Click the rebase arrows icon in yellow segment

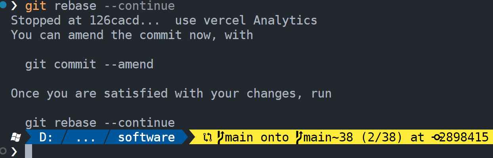coord(207,137)
